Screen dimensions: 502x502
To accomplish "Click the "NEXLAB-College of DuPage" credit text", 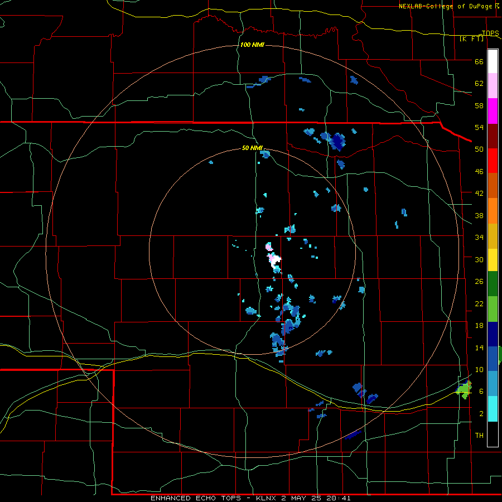I will [445, 6].
